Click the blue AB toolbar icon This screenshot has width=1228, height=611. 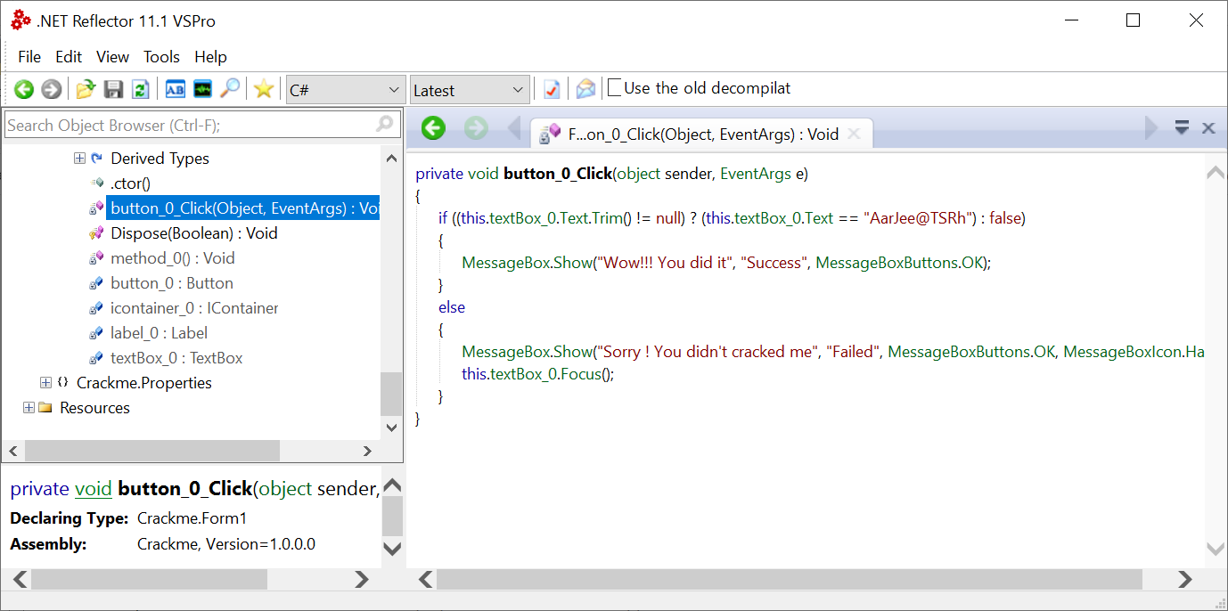(176, 89)
